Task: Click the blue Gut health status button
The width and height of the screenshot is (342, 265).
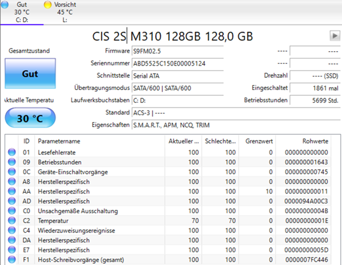Action: (x=30, y=73)
